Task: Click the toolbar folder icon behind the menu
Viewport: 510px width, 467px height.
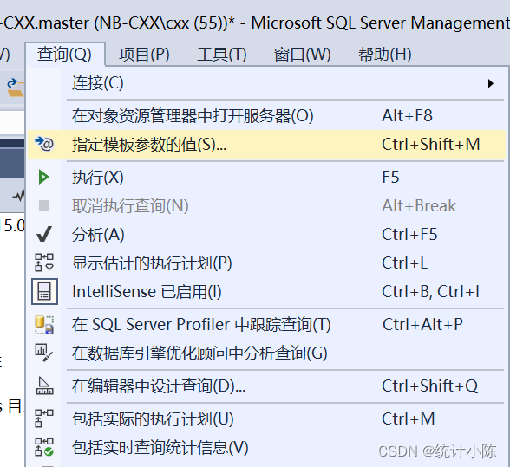Action: [x=16, y=88]
